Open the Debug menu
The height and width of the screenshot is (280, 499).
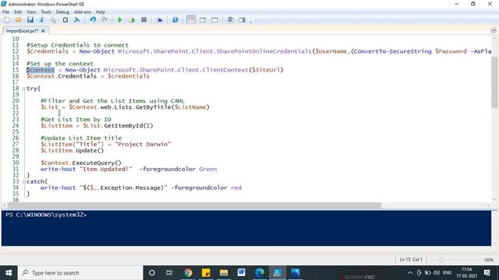[62, 12]
